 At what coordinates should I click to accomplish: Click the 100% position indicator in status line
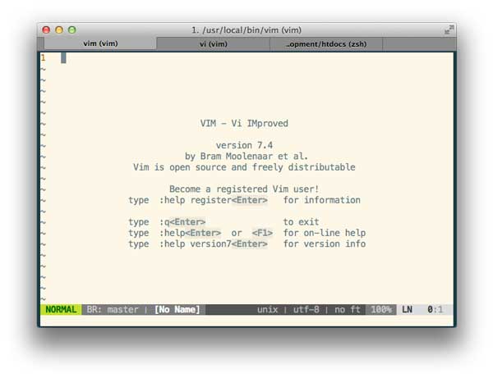click(x=381, y=310)
